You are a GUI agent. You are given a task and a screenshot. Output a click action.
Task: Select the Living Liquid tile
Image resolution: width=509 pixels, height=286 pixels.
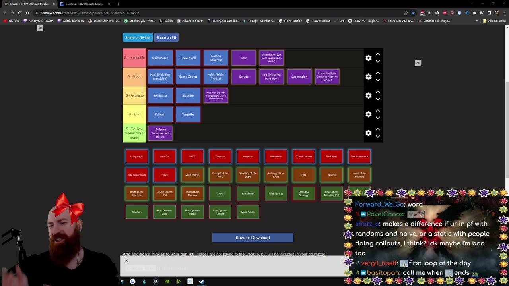click(x=137, y=157)
